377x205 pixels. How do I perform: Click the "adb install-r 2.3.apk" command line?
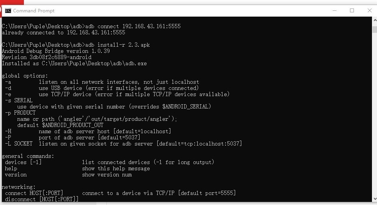(x=76, y=45)
